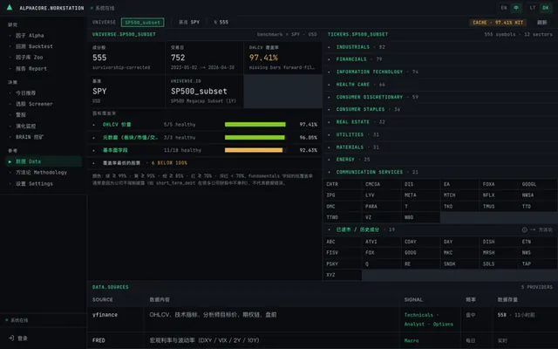
Task: Click the Technicals signal link for yfinance
Action: pos(418,315)
